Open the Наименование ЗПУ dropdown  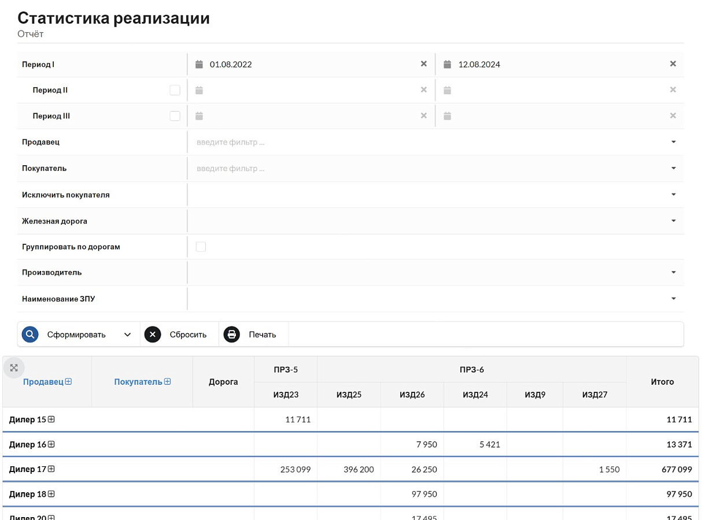pos(674,299)
